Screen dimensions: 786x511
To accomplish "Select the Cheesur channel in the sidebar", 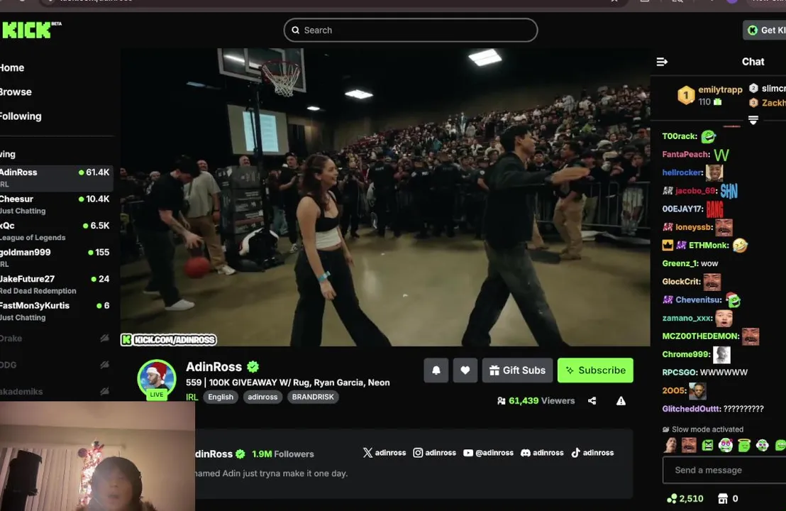I will [x=56, y=204].
